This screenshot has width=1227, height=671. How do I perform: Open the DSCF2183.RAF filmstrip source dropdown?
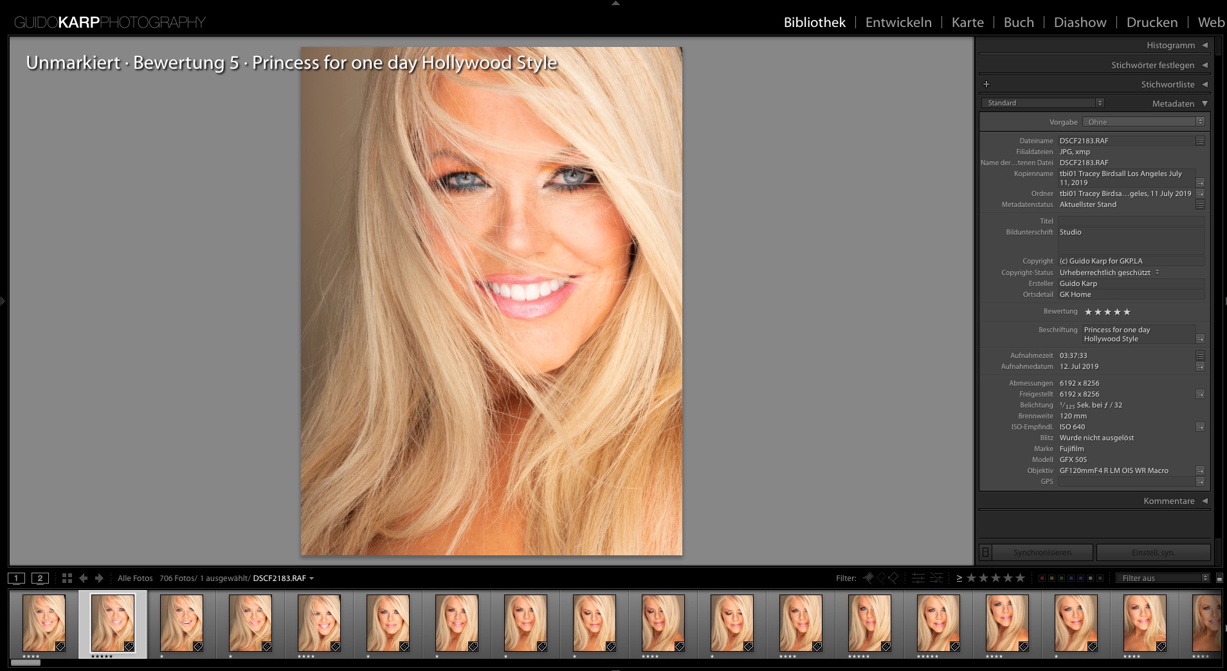[312, 578]
